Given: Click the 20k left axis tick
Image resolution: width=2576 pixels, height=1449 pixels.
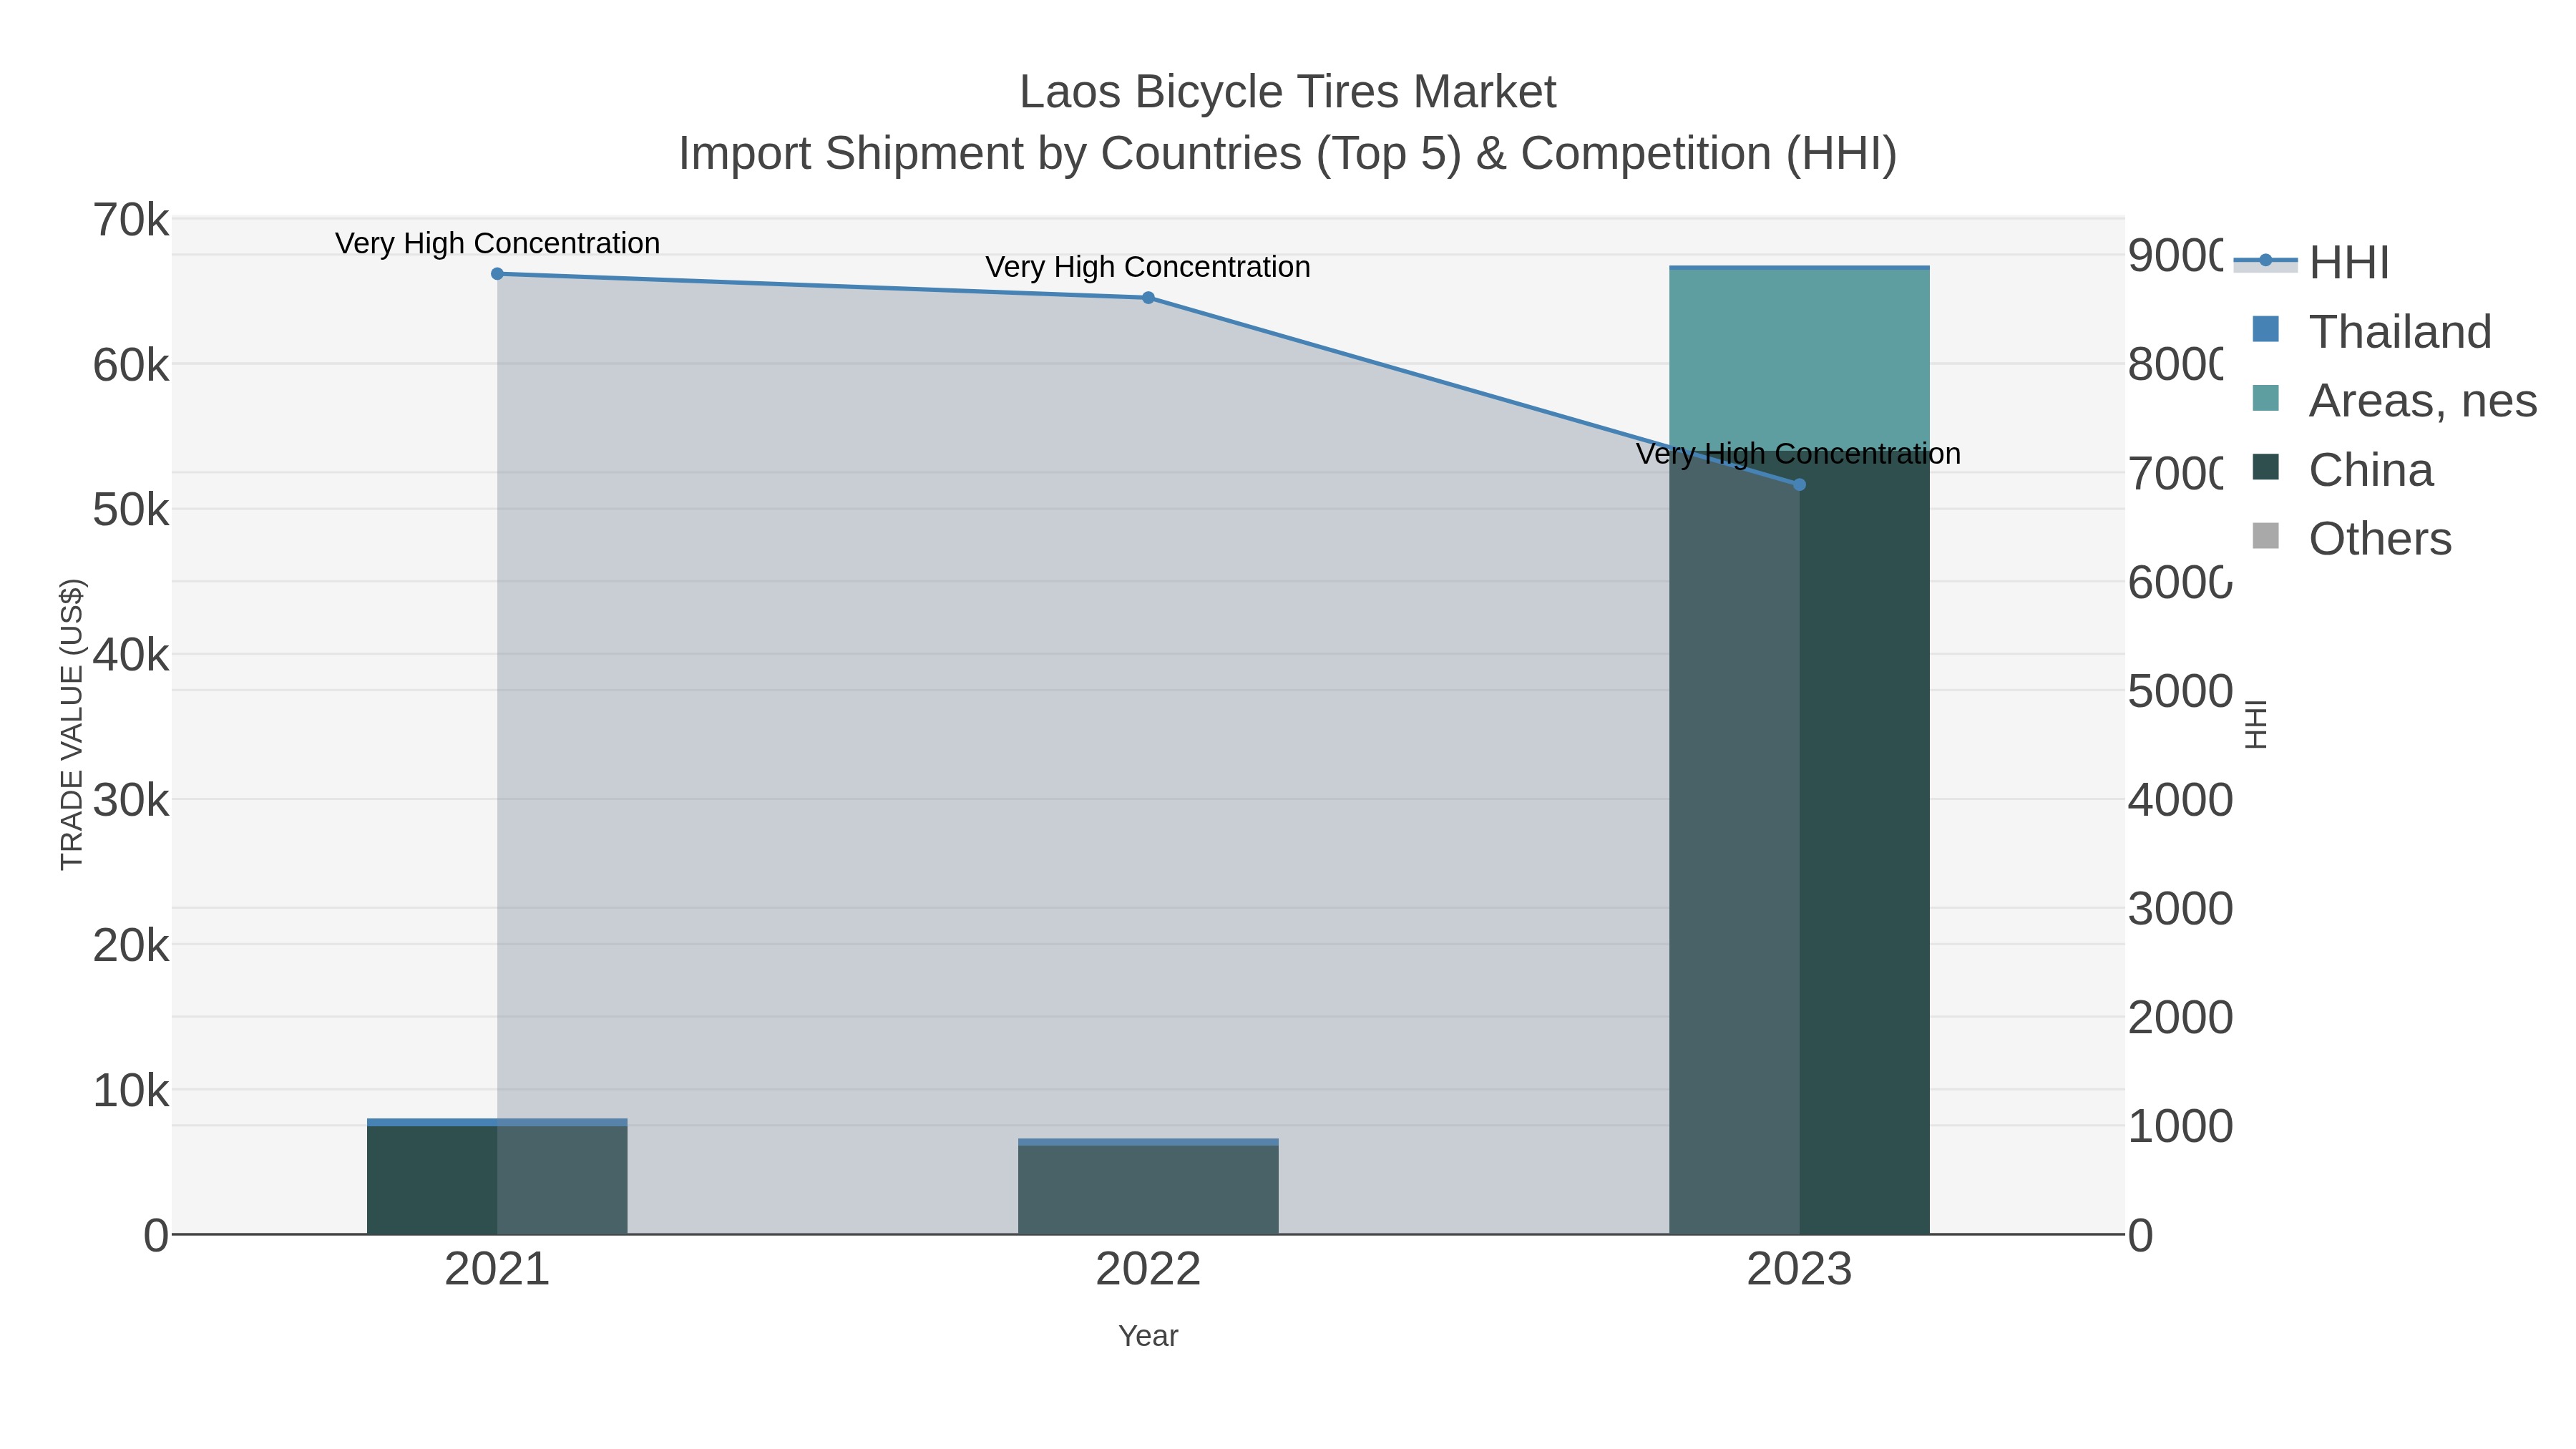Looking at the screenshot, I should (131, 946).
